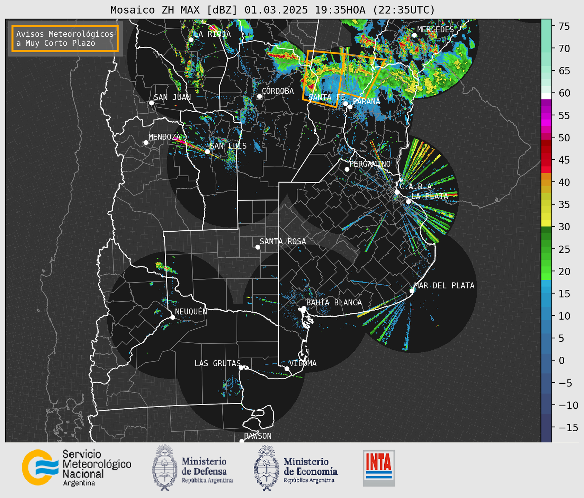This screenshot has height=498, width=584.
Task: Click the PARANÁ city marker dot
Action: click(x=350, y=107)
